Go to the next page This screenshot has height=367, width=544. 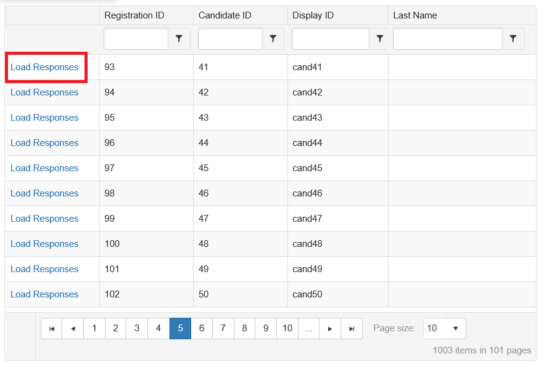pyautogui.click(x=330, y=329)
